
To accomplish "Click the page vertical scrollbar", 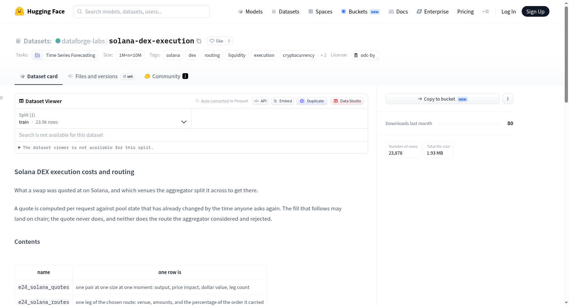I will coord(566,54).
